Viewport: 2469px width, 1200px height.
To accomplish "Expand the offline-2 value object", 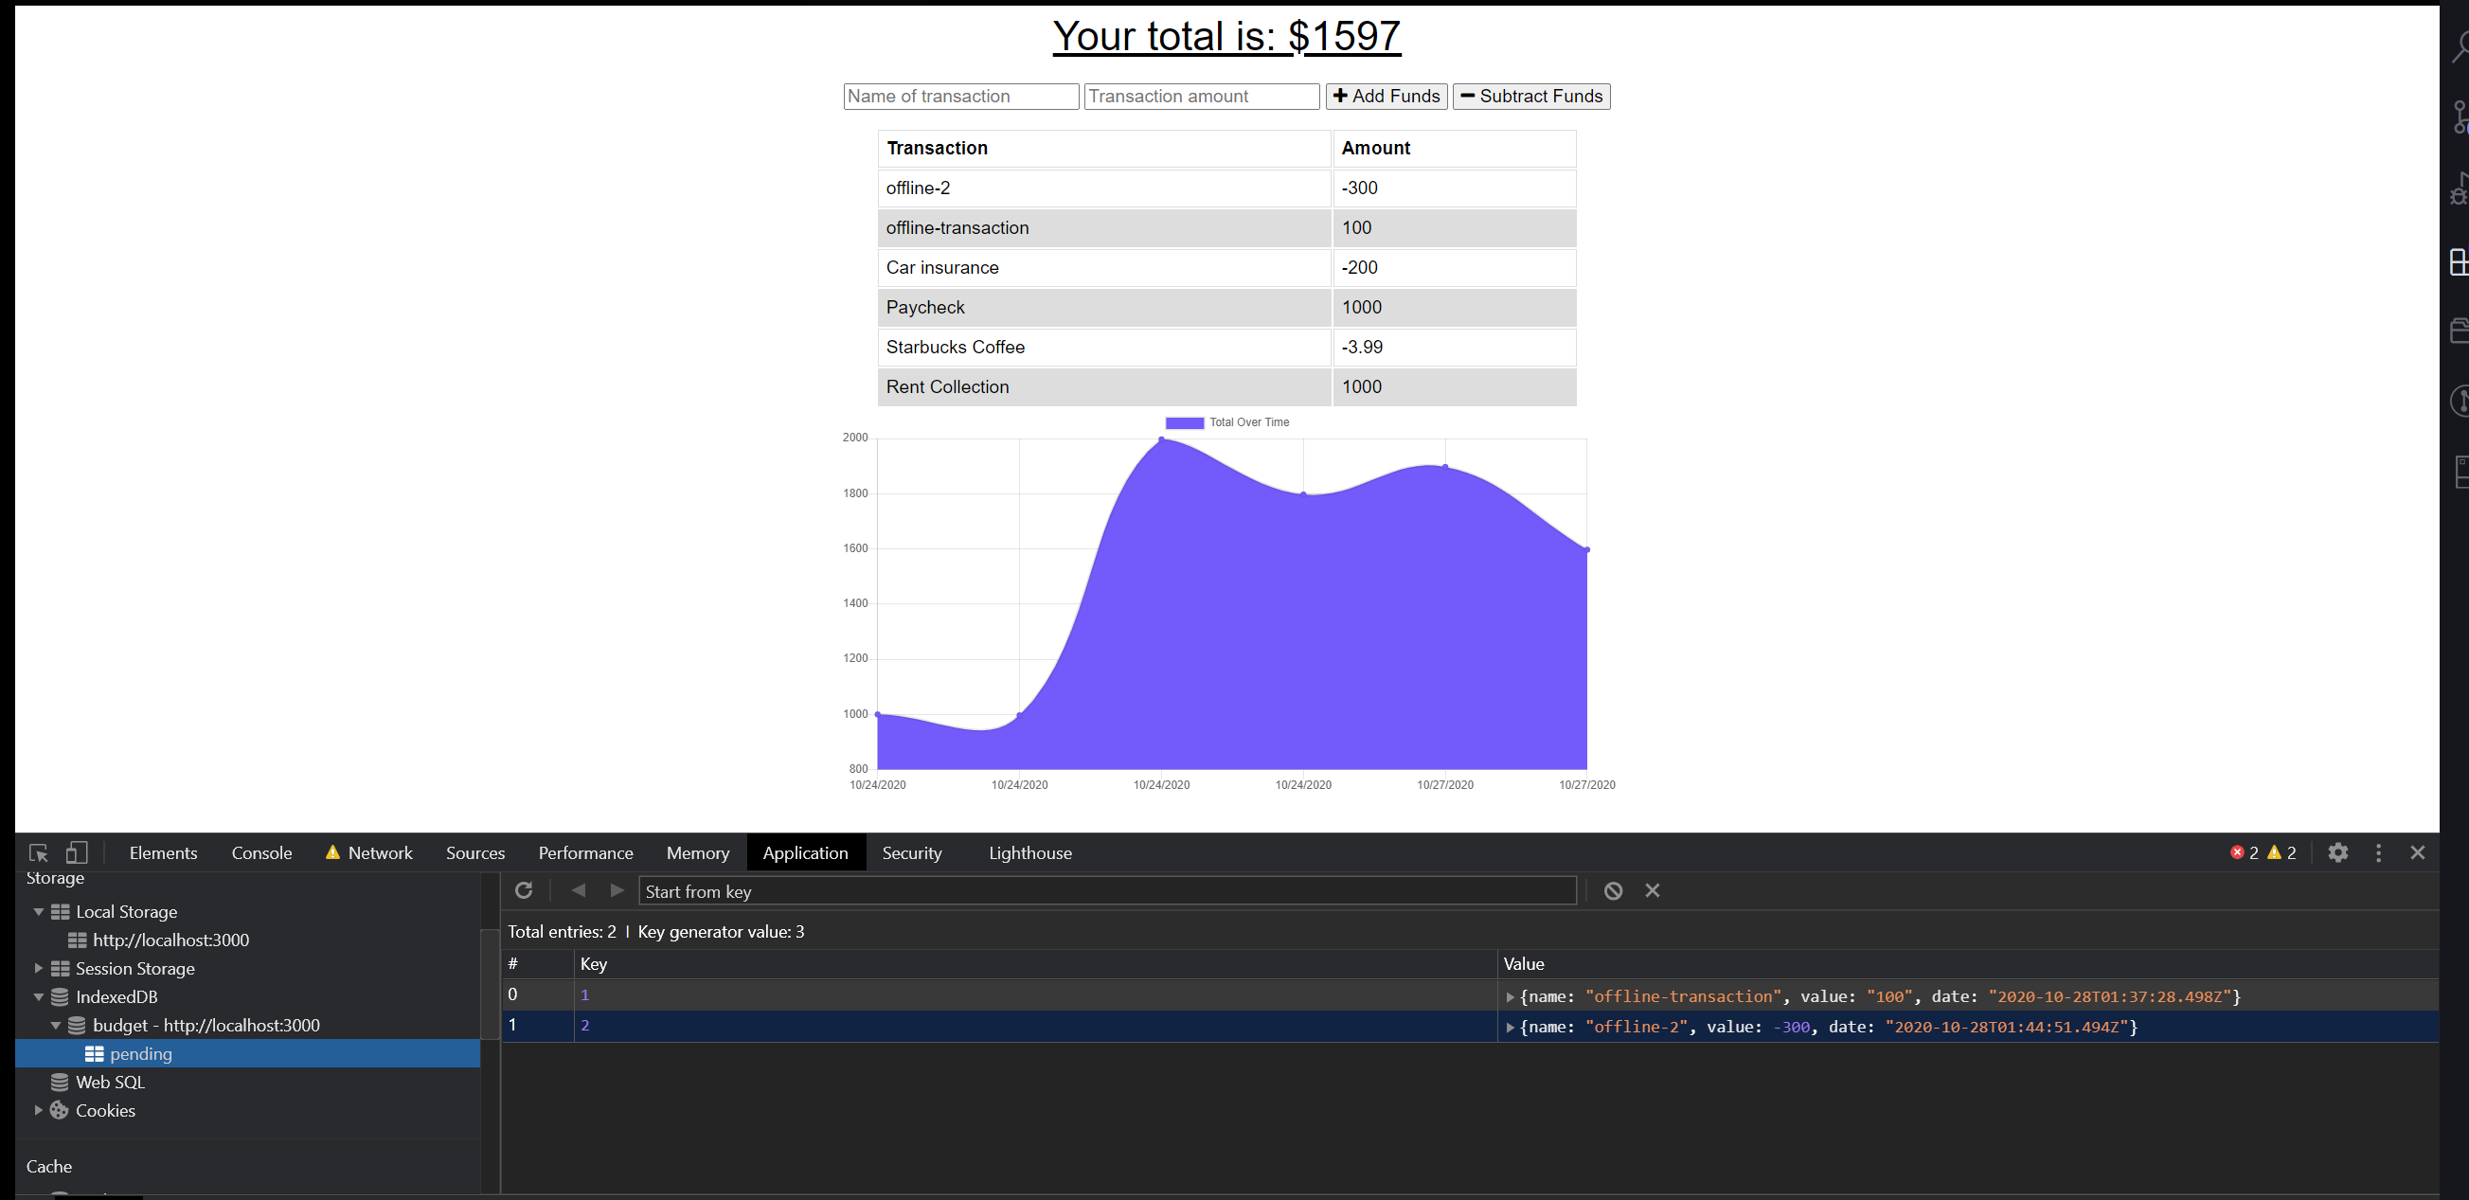I will (1511, 1028).
